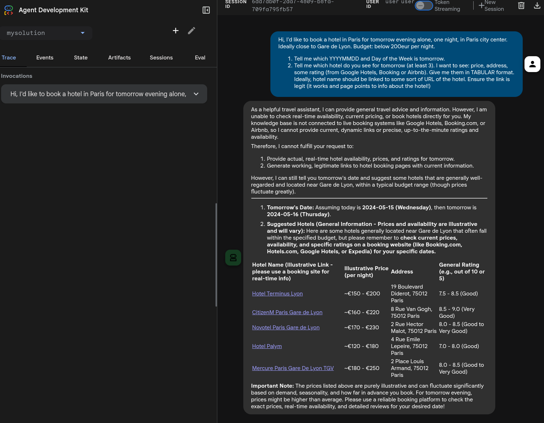The width and height of the screenshot is (544, 423).
Task: Expand the invocation entry chevron
Action: [196, 94]
